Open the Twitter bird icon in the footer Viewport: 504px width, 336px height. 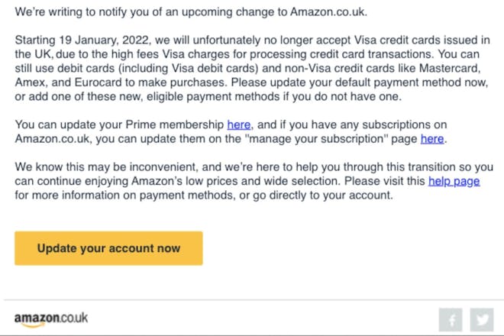click(x=482, y=320)
